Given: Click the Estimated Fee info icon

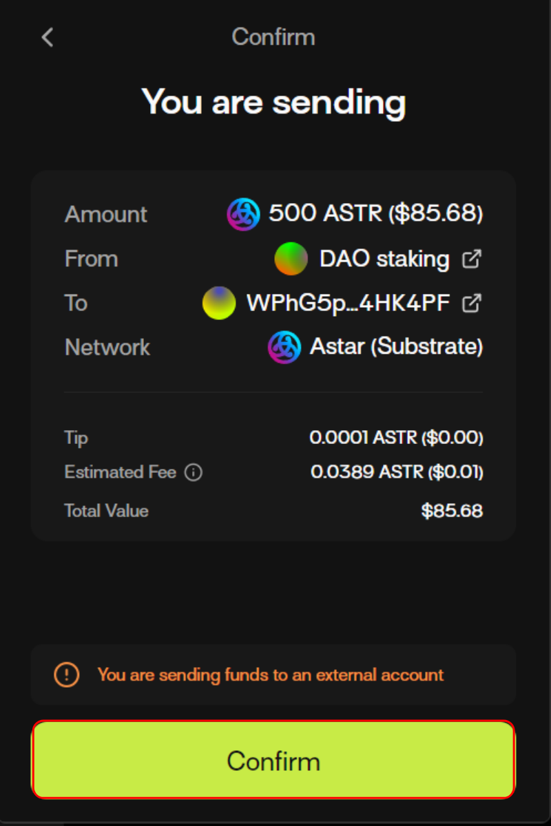Looking at the screenshot, I should [x=194, y=473].
